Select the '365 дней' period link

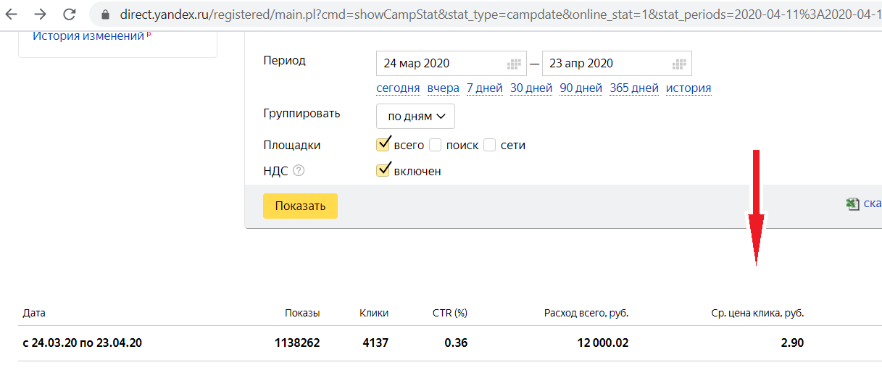634,88
